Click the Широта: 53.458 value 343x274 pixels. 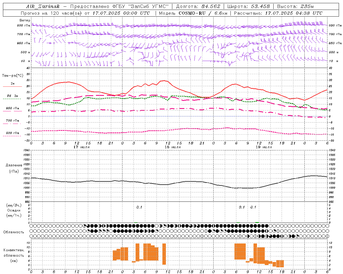pos(248,6)
